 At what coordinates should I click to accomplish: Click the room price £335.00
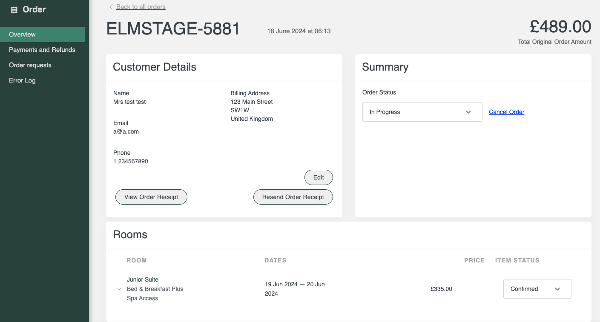[x=441, y=289]
